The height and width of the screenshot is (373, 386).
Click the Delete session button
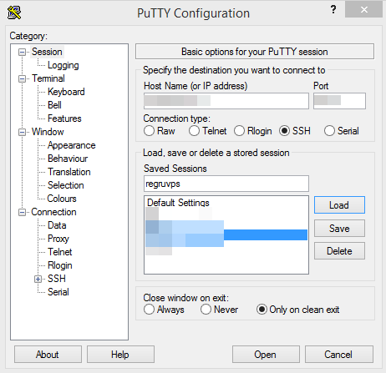point(339,251)
